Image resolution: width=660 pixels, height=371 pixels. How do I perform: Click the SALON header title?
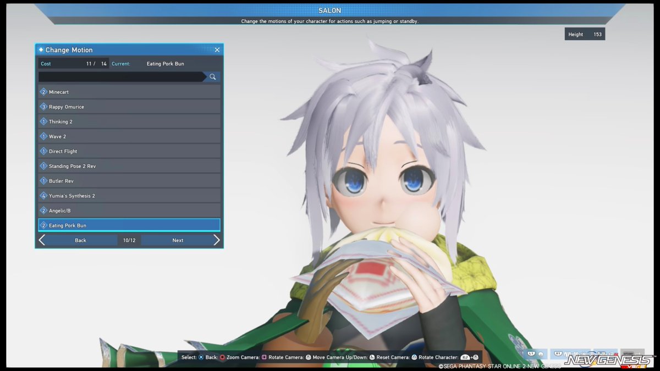[x=329, y=10]
